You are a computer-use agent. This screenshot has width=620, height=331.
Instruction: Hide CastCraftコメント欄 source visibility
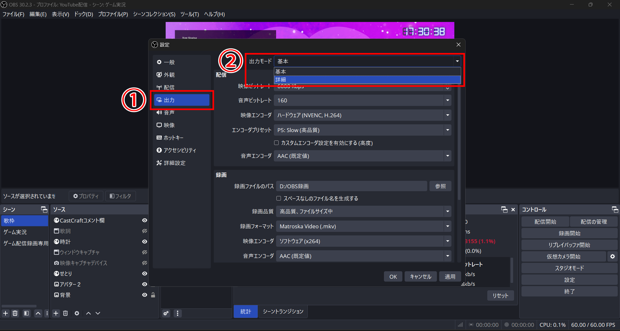pos(145,220)
